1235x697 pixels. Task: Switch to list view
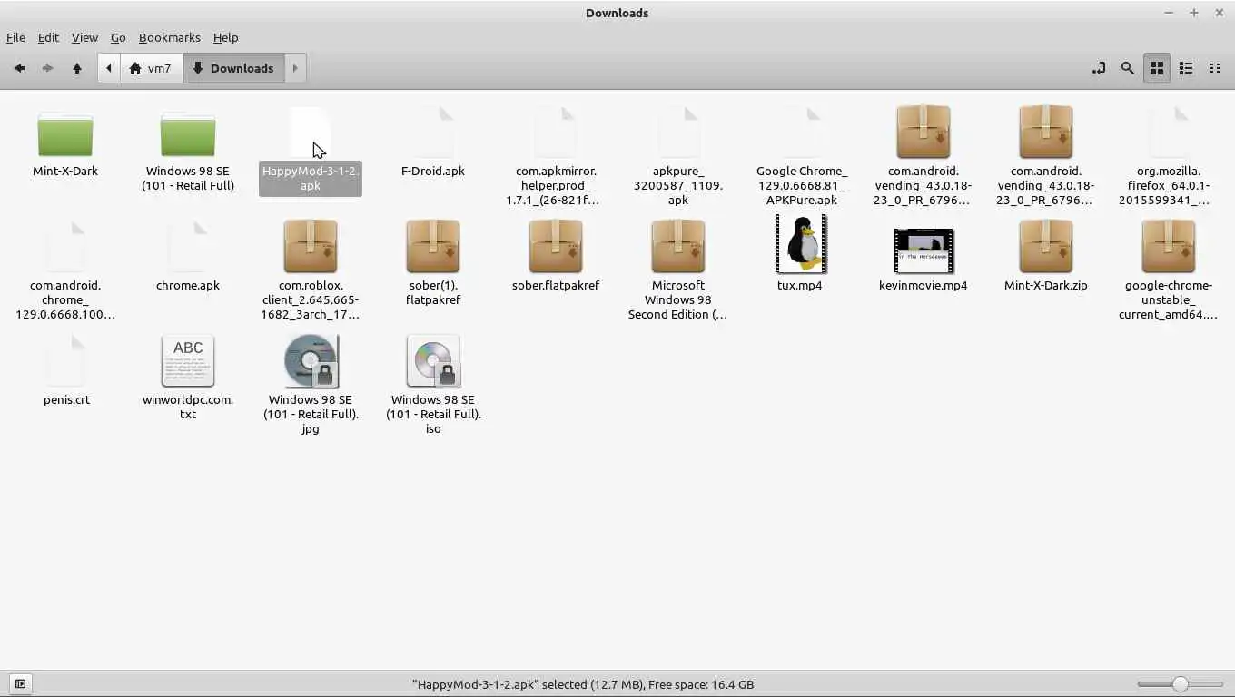tap(1186, 68)
